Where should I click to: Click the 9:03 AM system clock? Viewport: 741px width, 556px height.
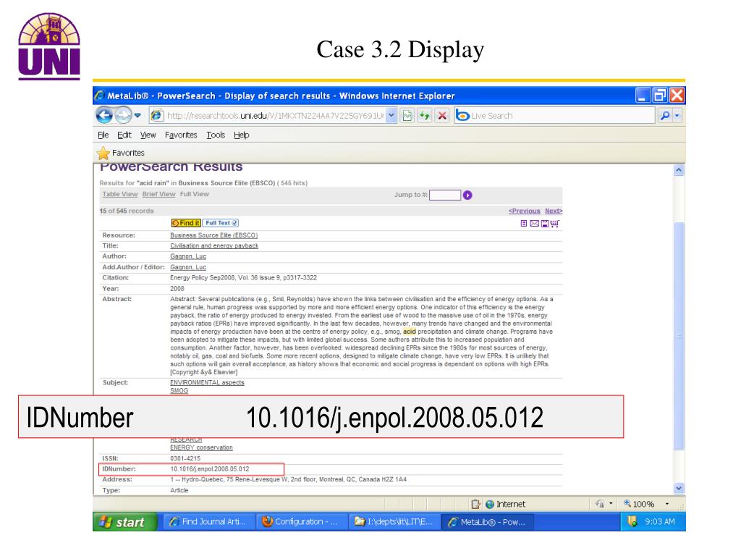point(660,521)
